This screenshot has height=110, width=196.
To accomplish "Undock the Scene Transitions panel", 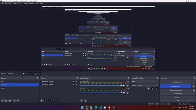I will pos(158,78).
